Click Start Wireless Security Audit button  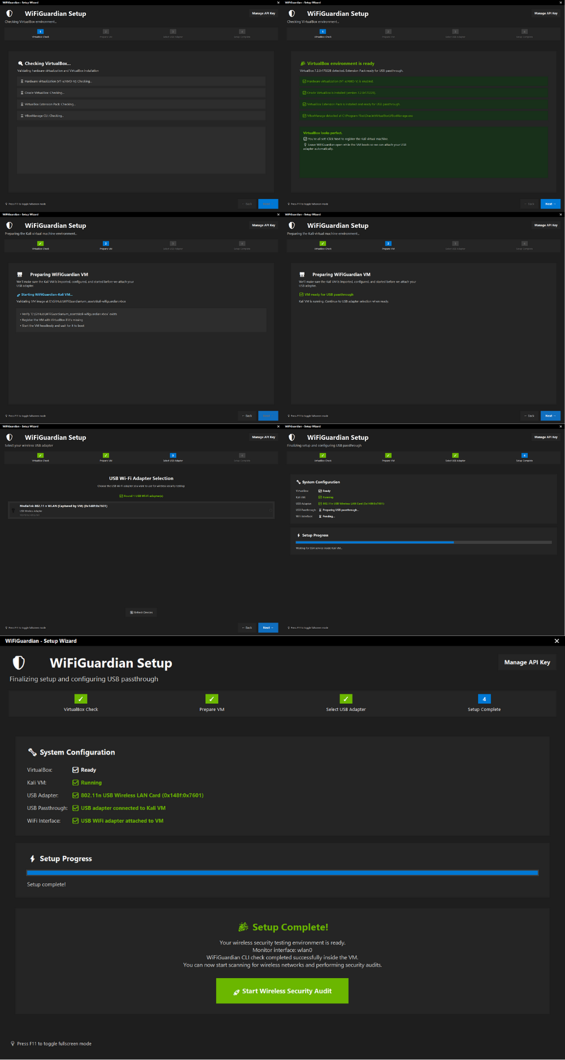pos(282,991)
